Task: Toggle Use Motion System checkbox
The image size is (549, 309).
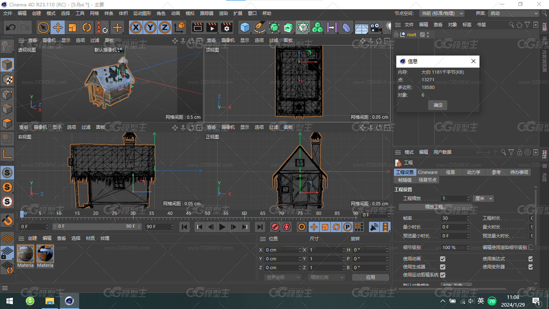Action: tap(442, 275)
